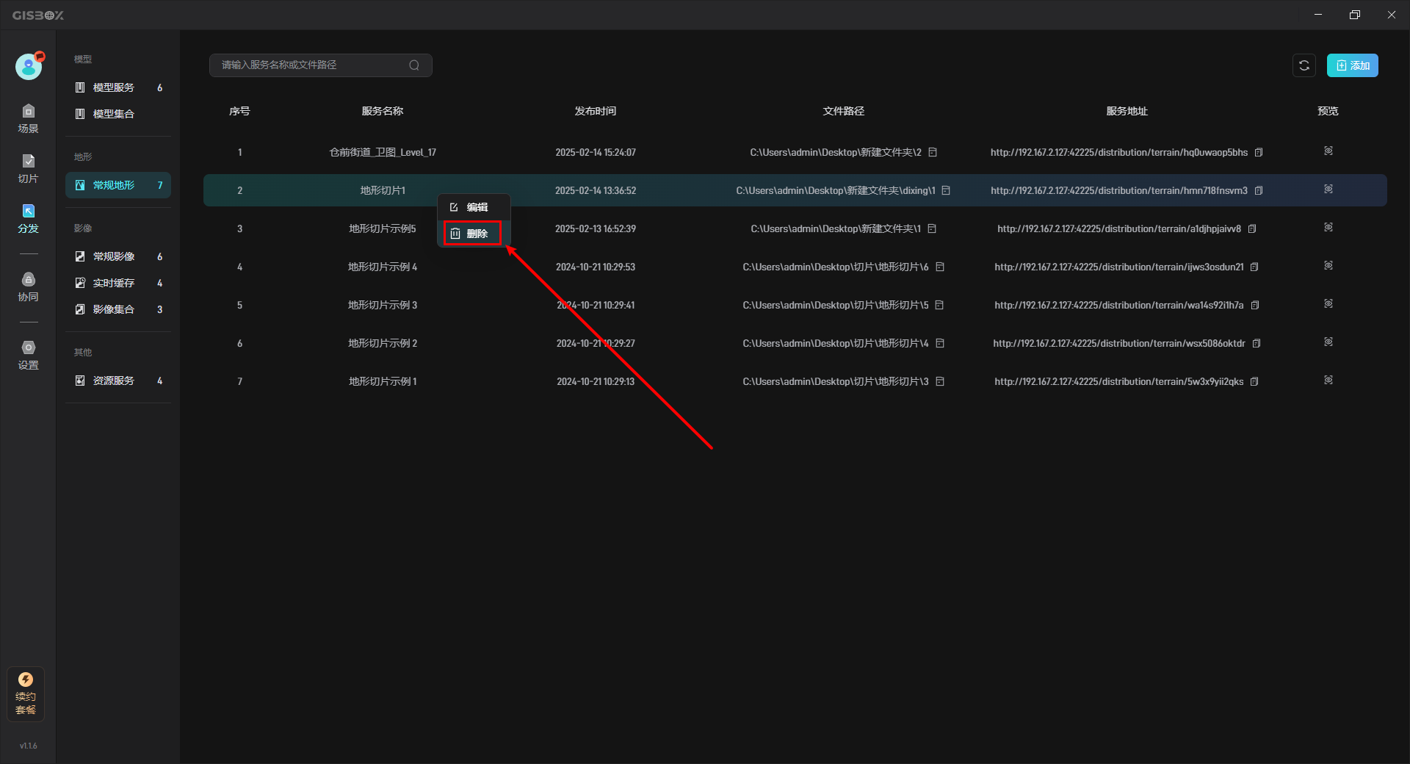Open folder icon for 地形切片示例 3 path
Viewport: 1410px width, 764px height.
939,305
